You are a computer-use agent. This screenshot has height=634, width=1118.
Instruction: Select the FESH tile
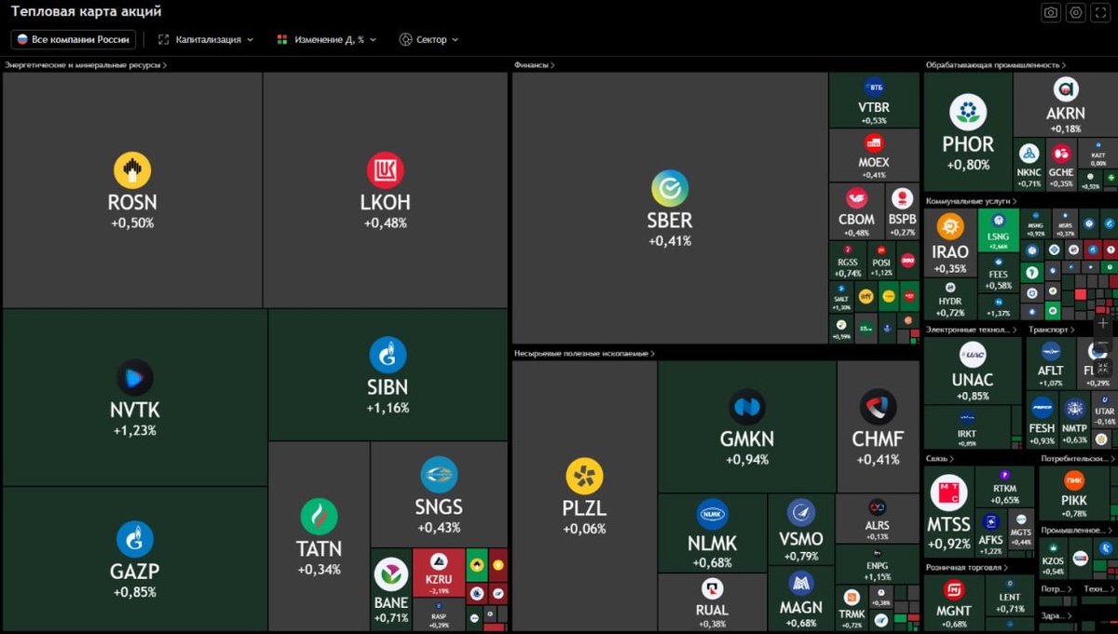point(1043,419)
